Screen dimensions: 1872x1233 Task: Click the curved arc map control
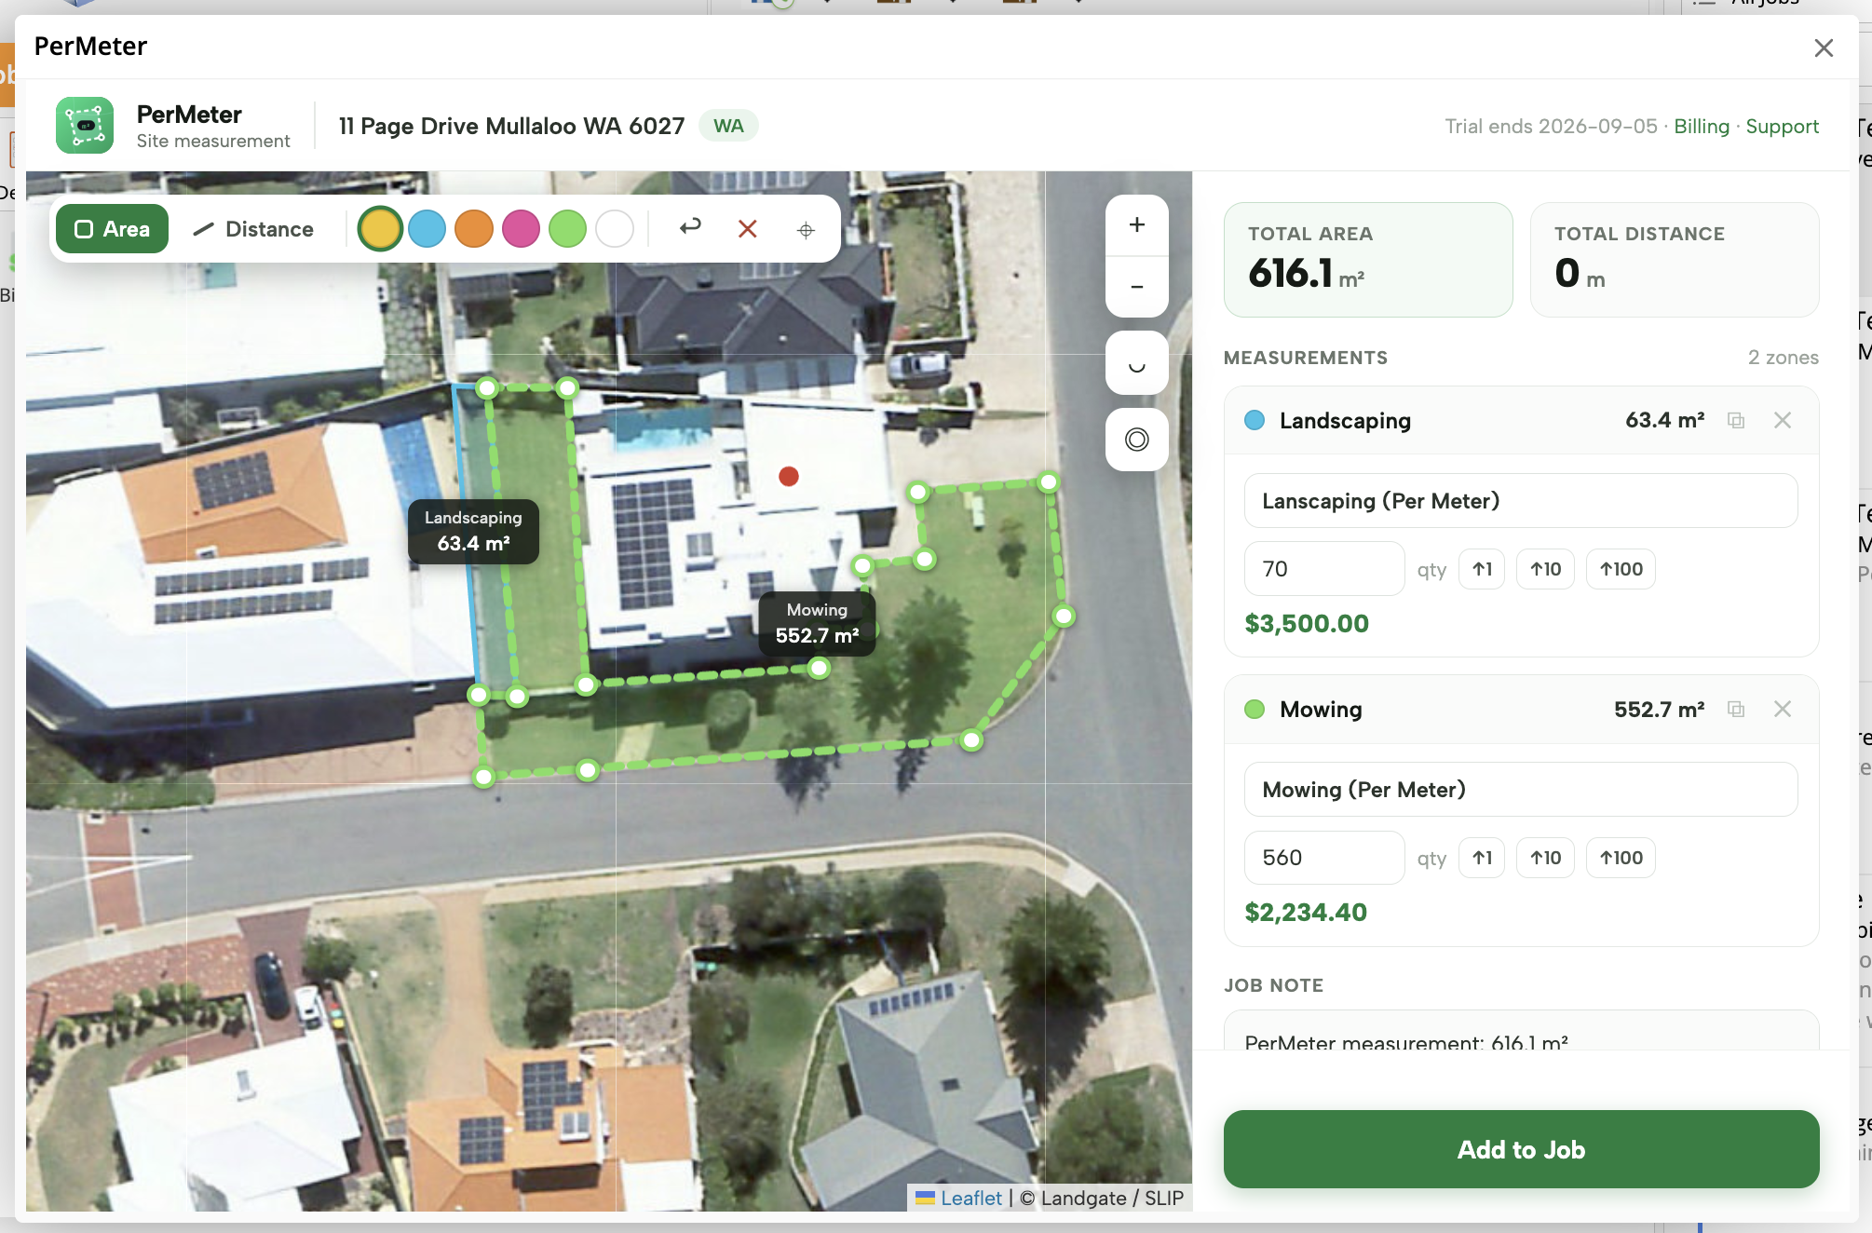pyautogui.click(x=1137, y=363)
